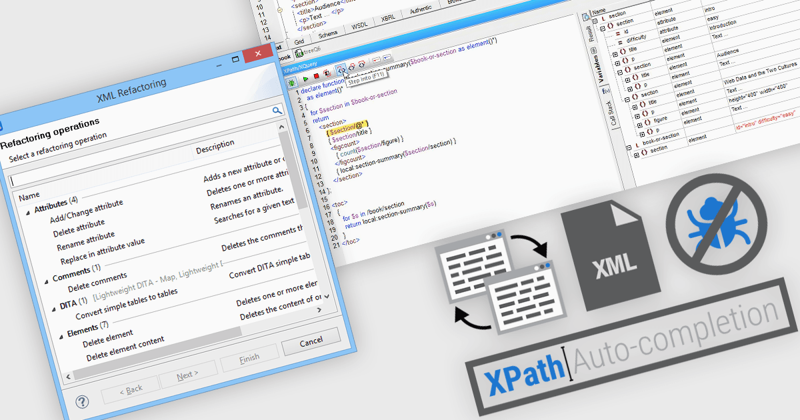Toggle the green bug debug mode icon

(x=291, y=82)
